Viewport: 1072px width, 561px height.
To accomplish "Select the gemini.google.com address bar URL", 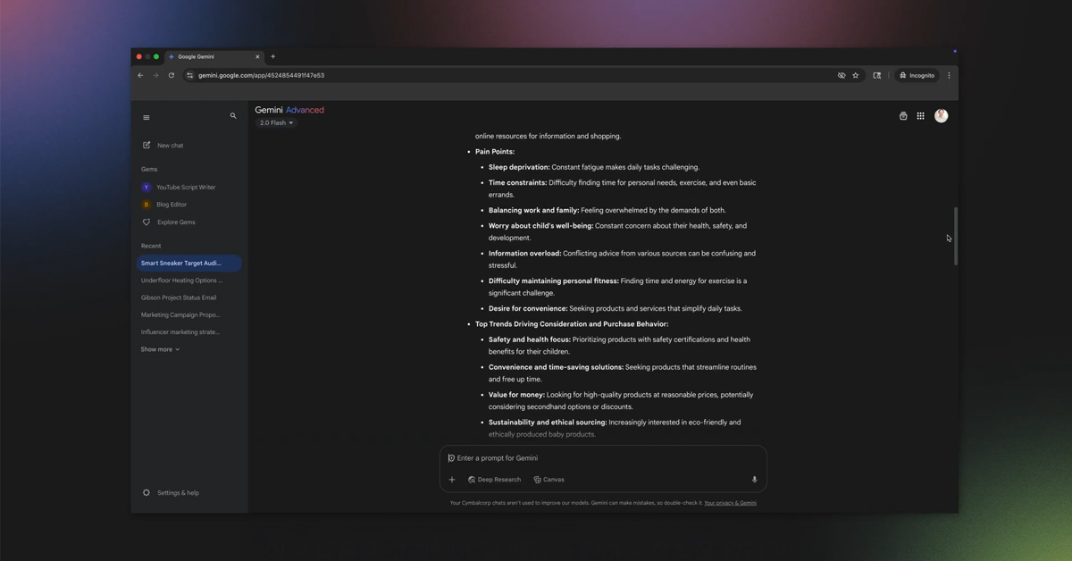I will pos(262,76).
